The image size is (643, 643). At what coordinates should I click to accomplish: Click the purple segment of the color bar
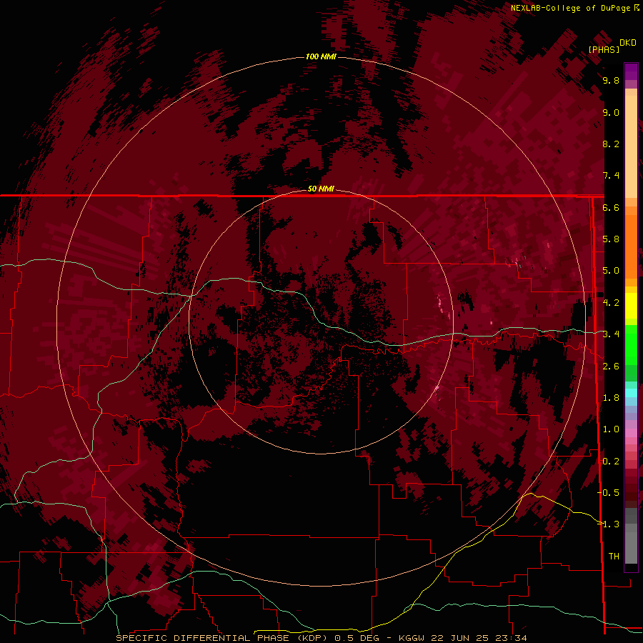(631, 71)
